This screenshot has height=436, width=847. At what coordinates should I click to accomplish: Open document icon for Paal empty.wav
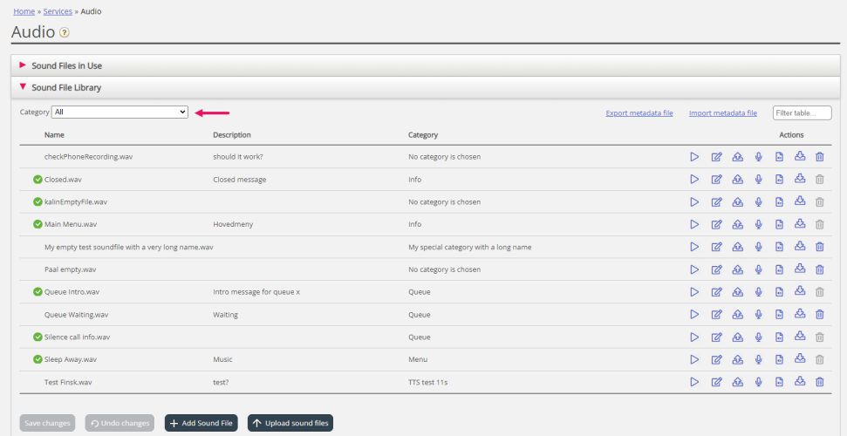click(x=779, y=269)
